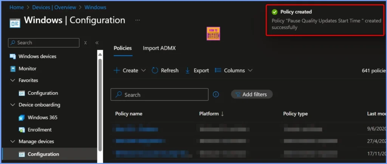
Task: Click the Export download arrow icon
Action: pos(187,71)
